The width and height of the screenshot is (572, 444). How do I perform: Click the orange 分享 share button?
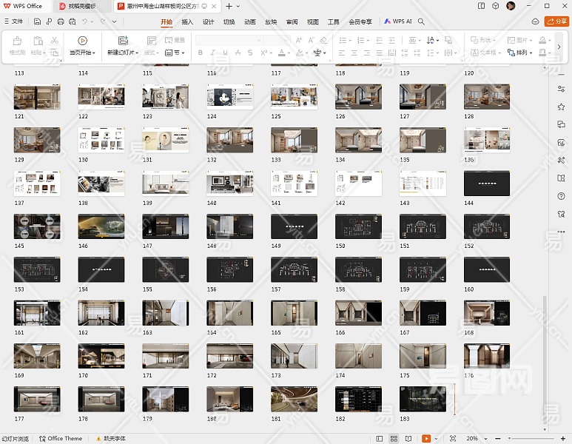point(556,21)
